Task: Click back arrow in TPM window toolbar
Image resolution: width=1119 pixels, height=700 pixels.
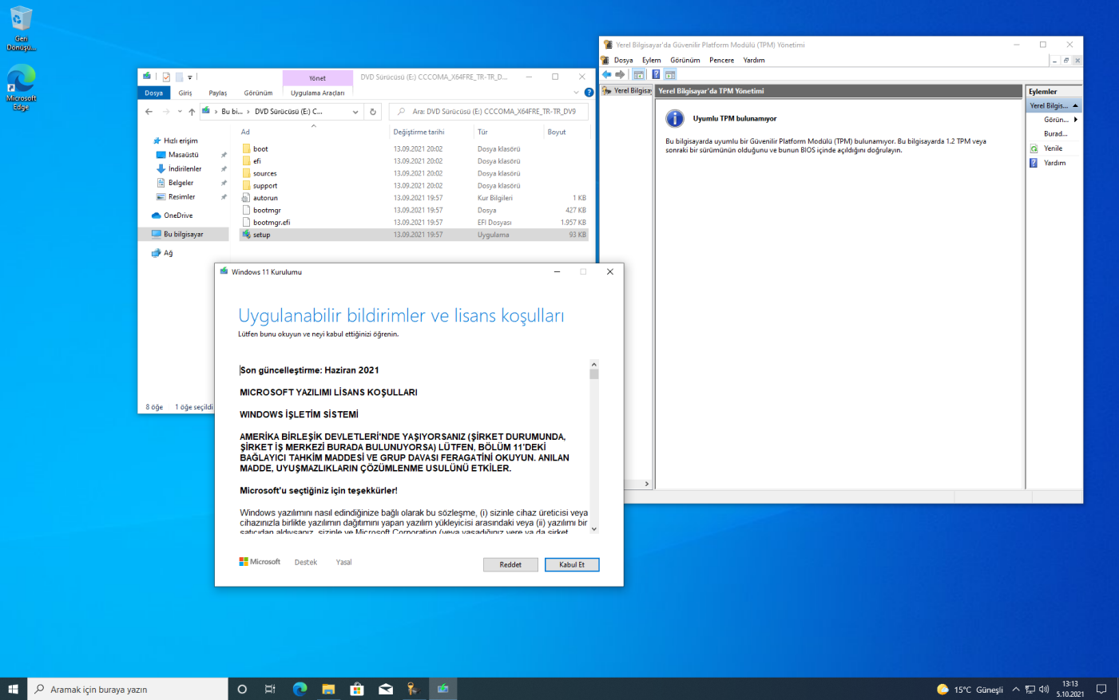Action: point(607,74)
